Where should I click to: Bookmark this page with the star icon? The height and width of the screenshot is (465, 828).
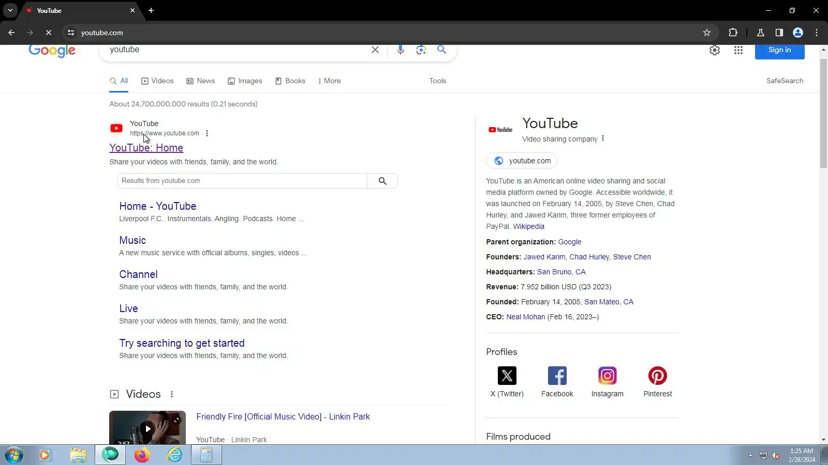point(707,33)
